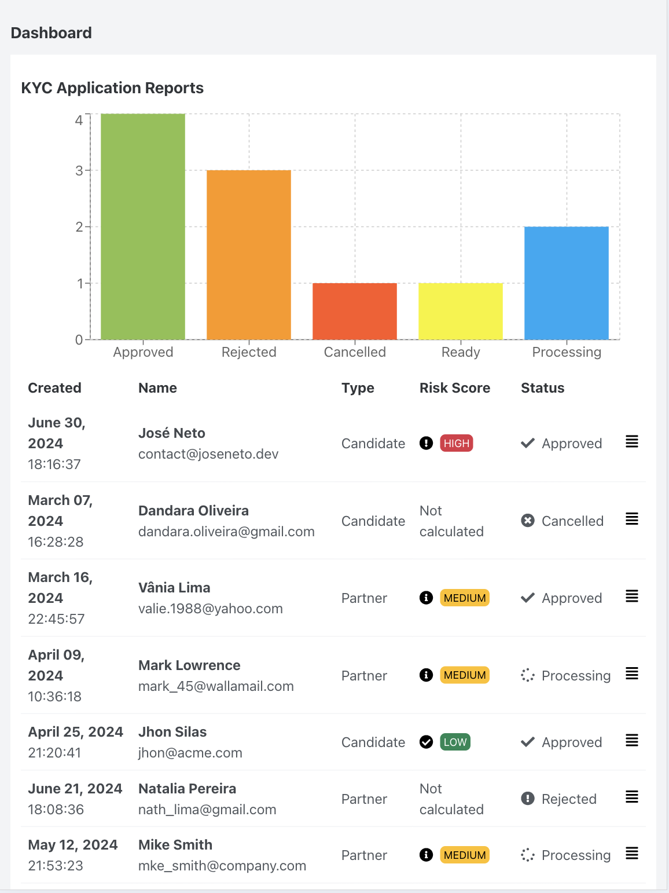The width and height of the screenshot is (669, 893).
Task: Open the row menu for Vânia Lima
Action: point(632,596)
